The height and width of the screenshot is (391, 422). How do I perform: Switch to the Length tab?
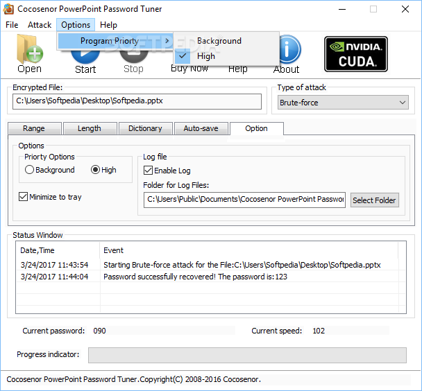(x=90, y=128)
